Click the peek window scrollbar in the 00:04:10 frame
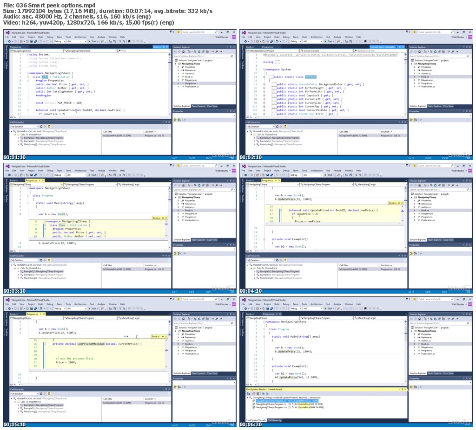This screenshot has width=476, height=430. tap(403, 215)
